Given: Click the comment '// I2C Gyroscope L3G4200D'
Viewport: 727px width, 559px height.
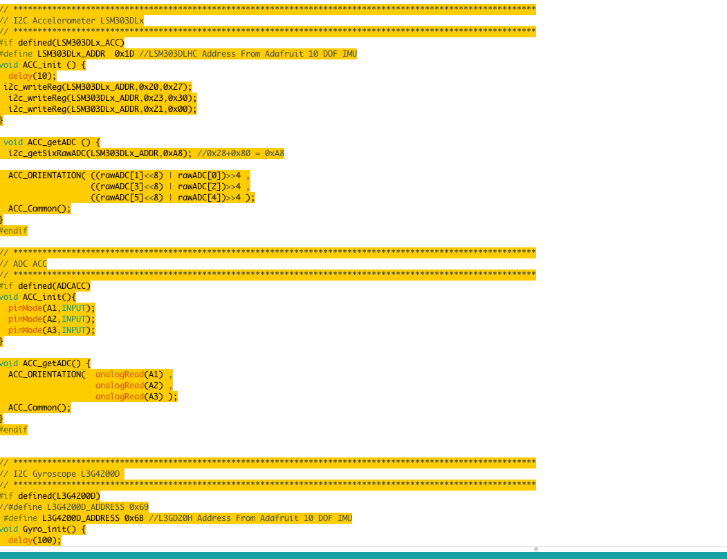Looking at the screenshot, I should click(59, 474).
